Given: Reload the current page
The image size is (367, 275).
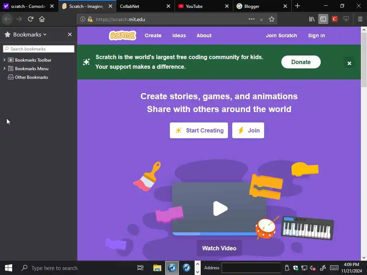Looking at the screenshot, I should [x=30, y=19].
